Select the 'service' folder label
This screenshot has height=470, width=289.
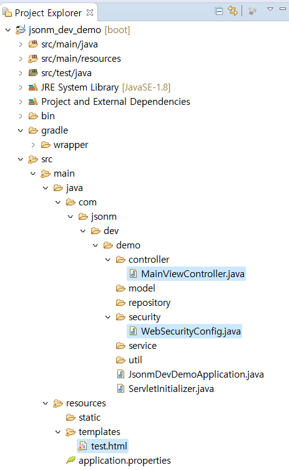coord(143,346)
